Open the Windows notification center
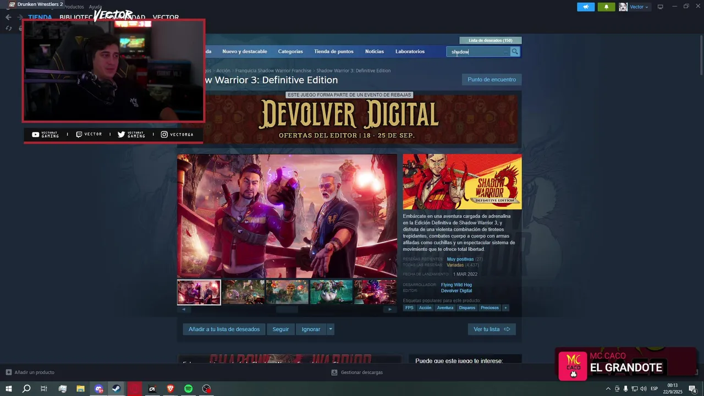 click(692, 389)
